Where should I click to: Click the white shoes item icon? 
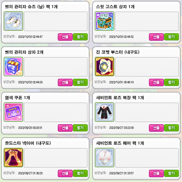[x=13, y=21]
